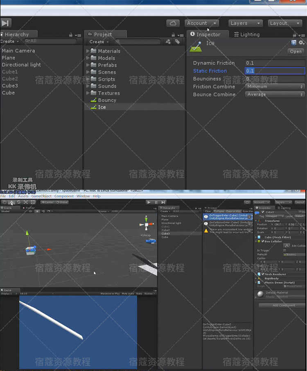Open the image effects icon in Scene view toolbar
The width and height of the screenshot is (307, 371).
click(49, 211)
